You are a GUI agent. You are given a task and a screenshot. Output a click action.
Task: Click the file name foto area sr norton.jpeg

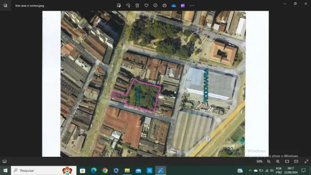30,6
